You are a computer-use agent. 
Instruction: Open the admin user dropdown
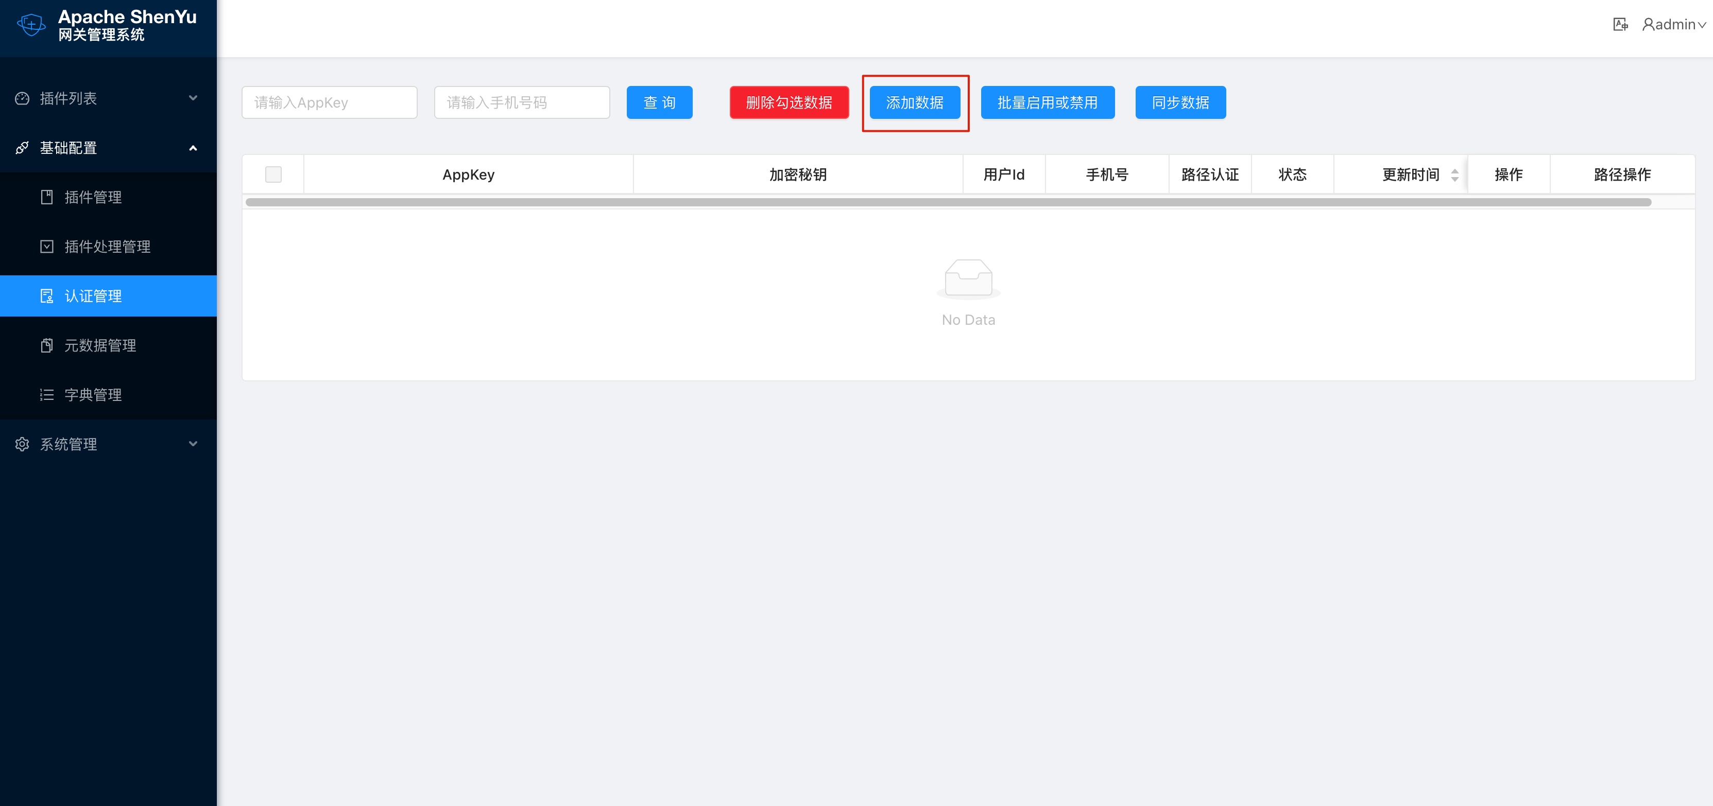(x=1674, y=25)
